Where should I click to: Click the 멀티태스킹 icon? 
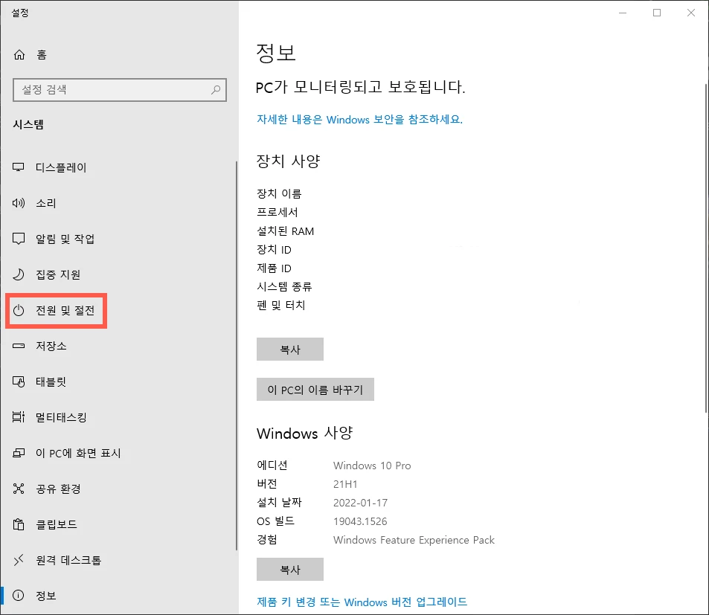tap(19, 417)
